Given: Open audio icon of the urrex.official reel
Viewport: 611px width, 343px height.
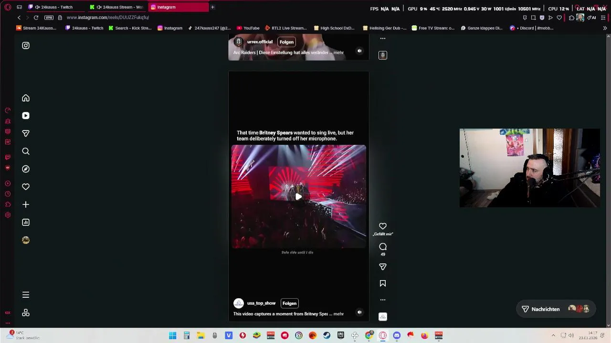Looking at the screenshot, I should tap(383, 55).
